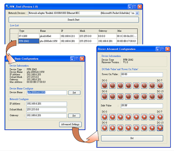The width and height of the screenshot is (174, 151).
Task: Close the Device Advanced Configuration window
Action: click(x=168, y=49)
